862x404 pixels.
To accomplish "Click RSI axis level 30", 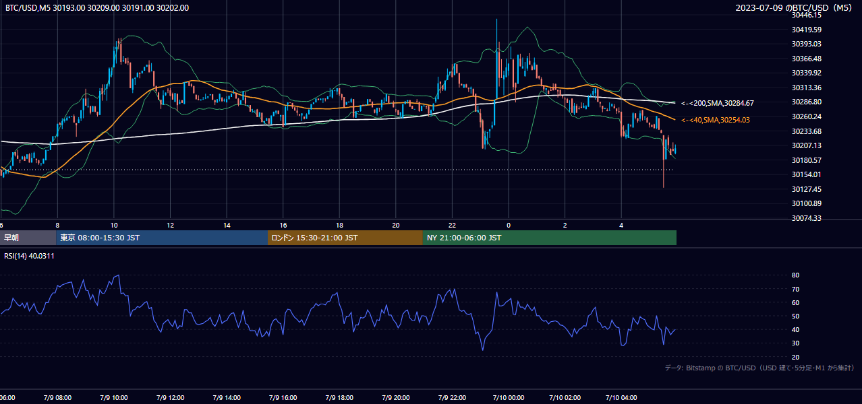I will tap(795, 343).
